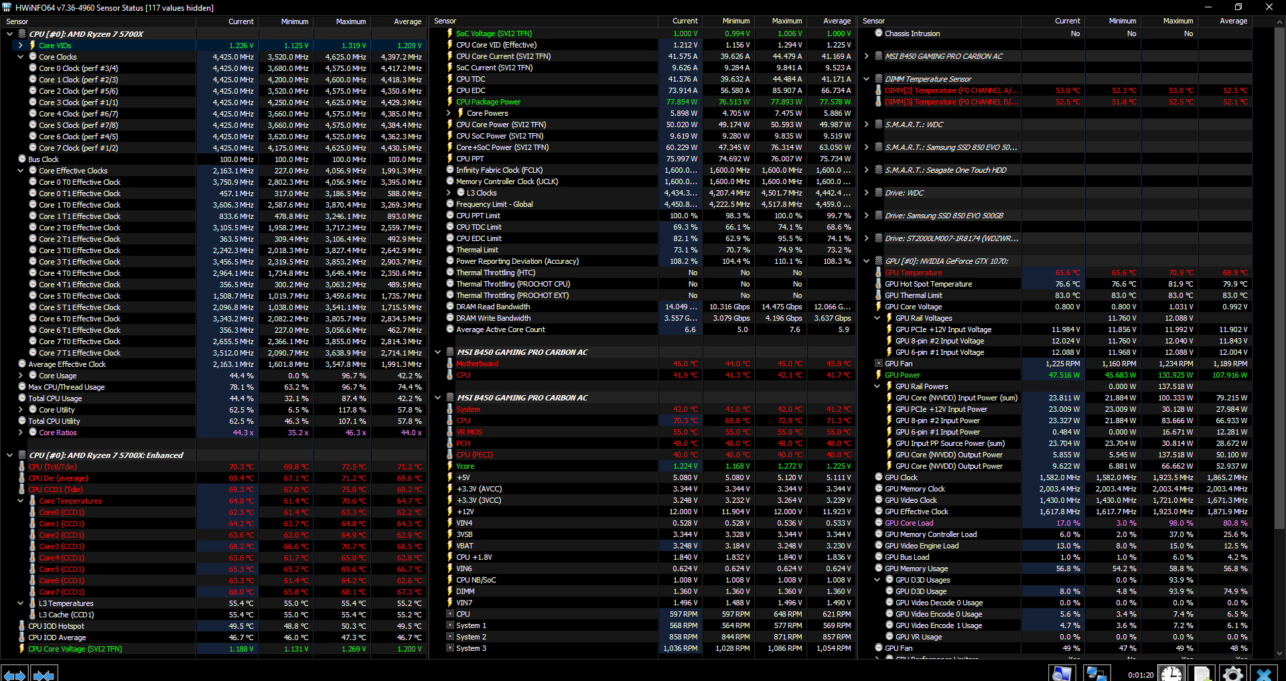Select the Total CPU Usage row

click(214, 398)
